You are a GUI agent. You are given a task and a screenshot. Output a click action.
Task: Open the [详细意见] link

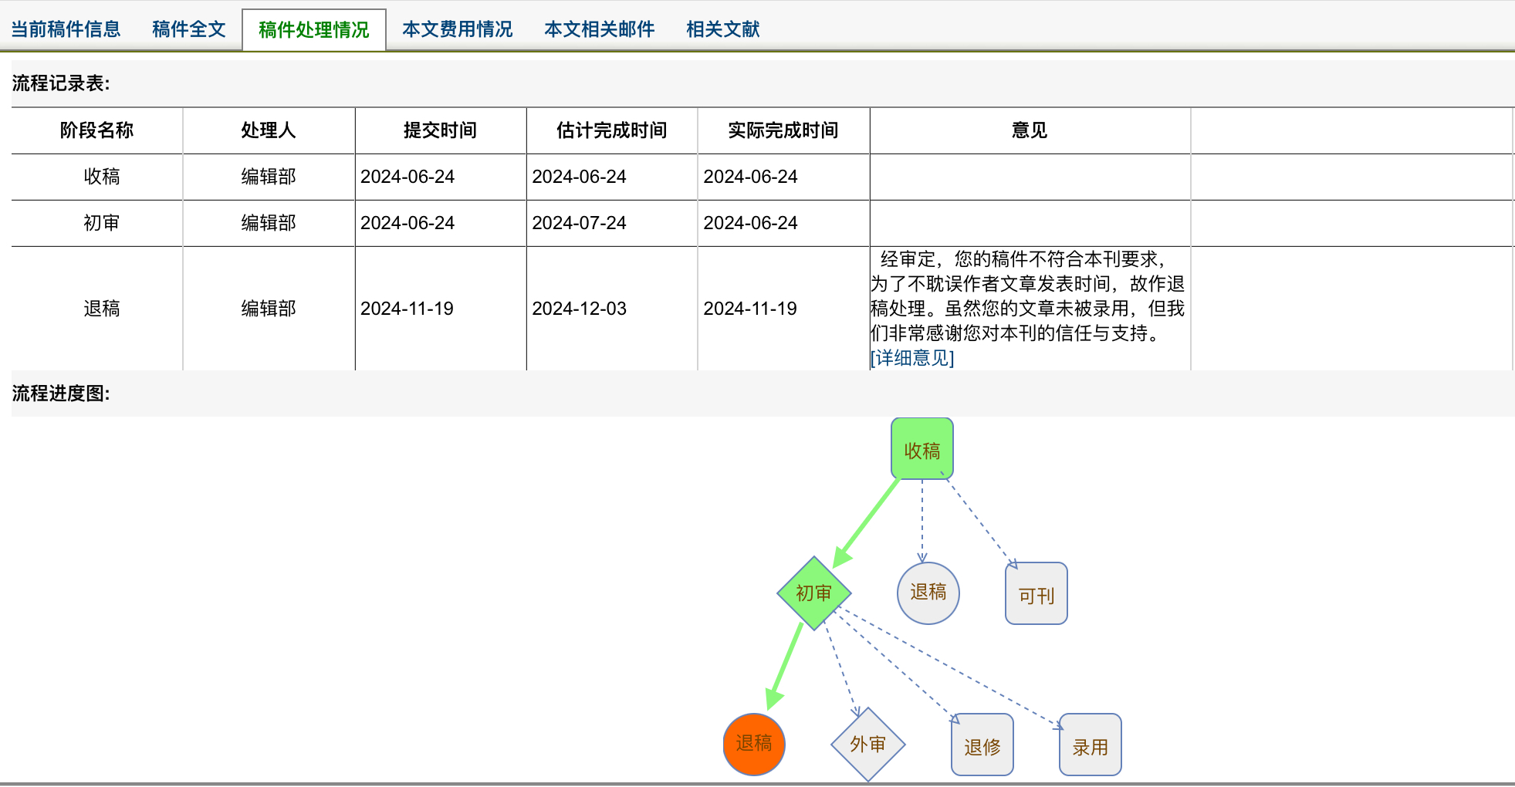(912, 358)
